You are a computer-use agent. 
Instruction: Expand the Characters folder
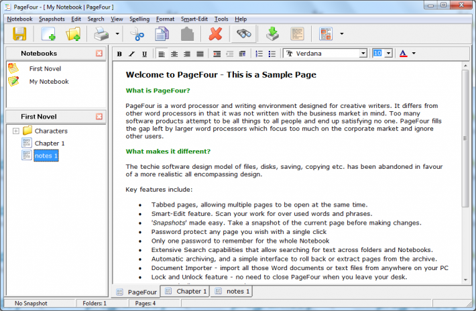click(x=16, y=131)
